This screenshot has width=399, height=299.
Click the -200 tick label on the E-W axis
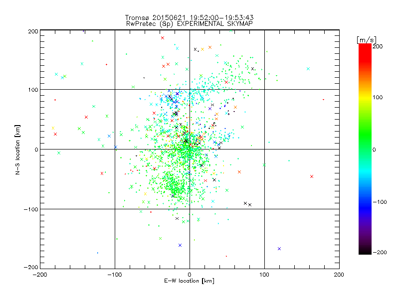pyautogui.click(x=40, y=275)
